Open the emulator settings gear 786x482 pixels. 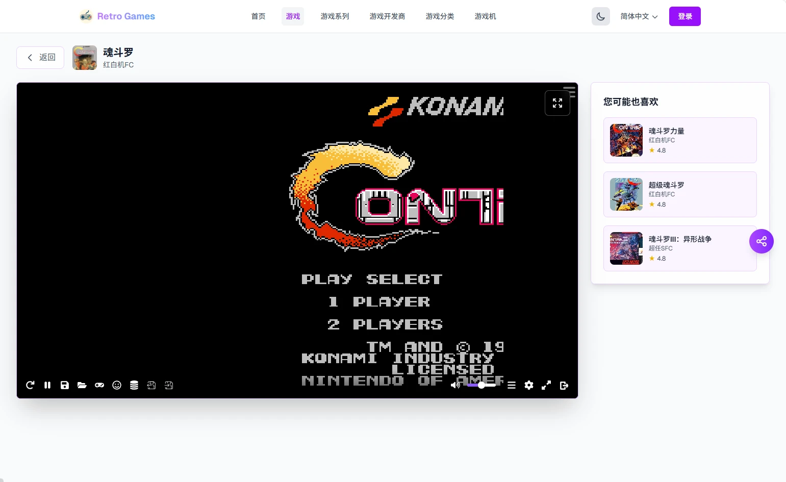point(529,385)
